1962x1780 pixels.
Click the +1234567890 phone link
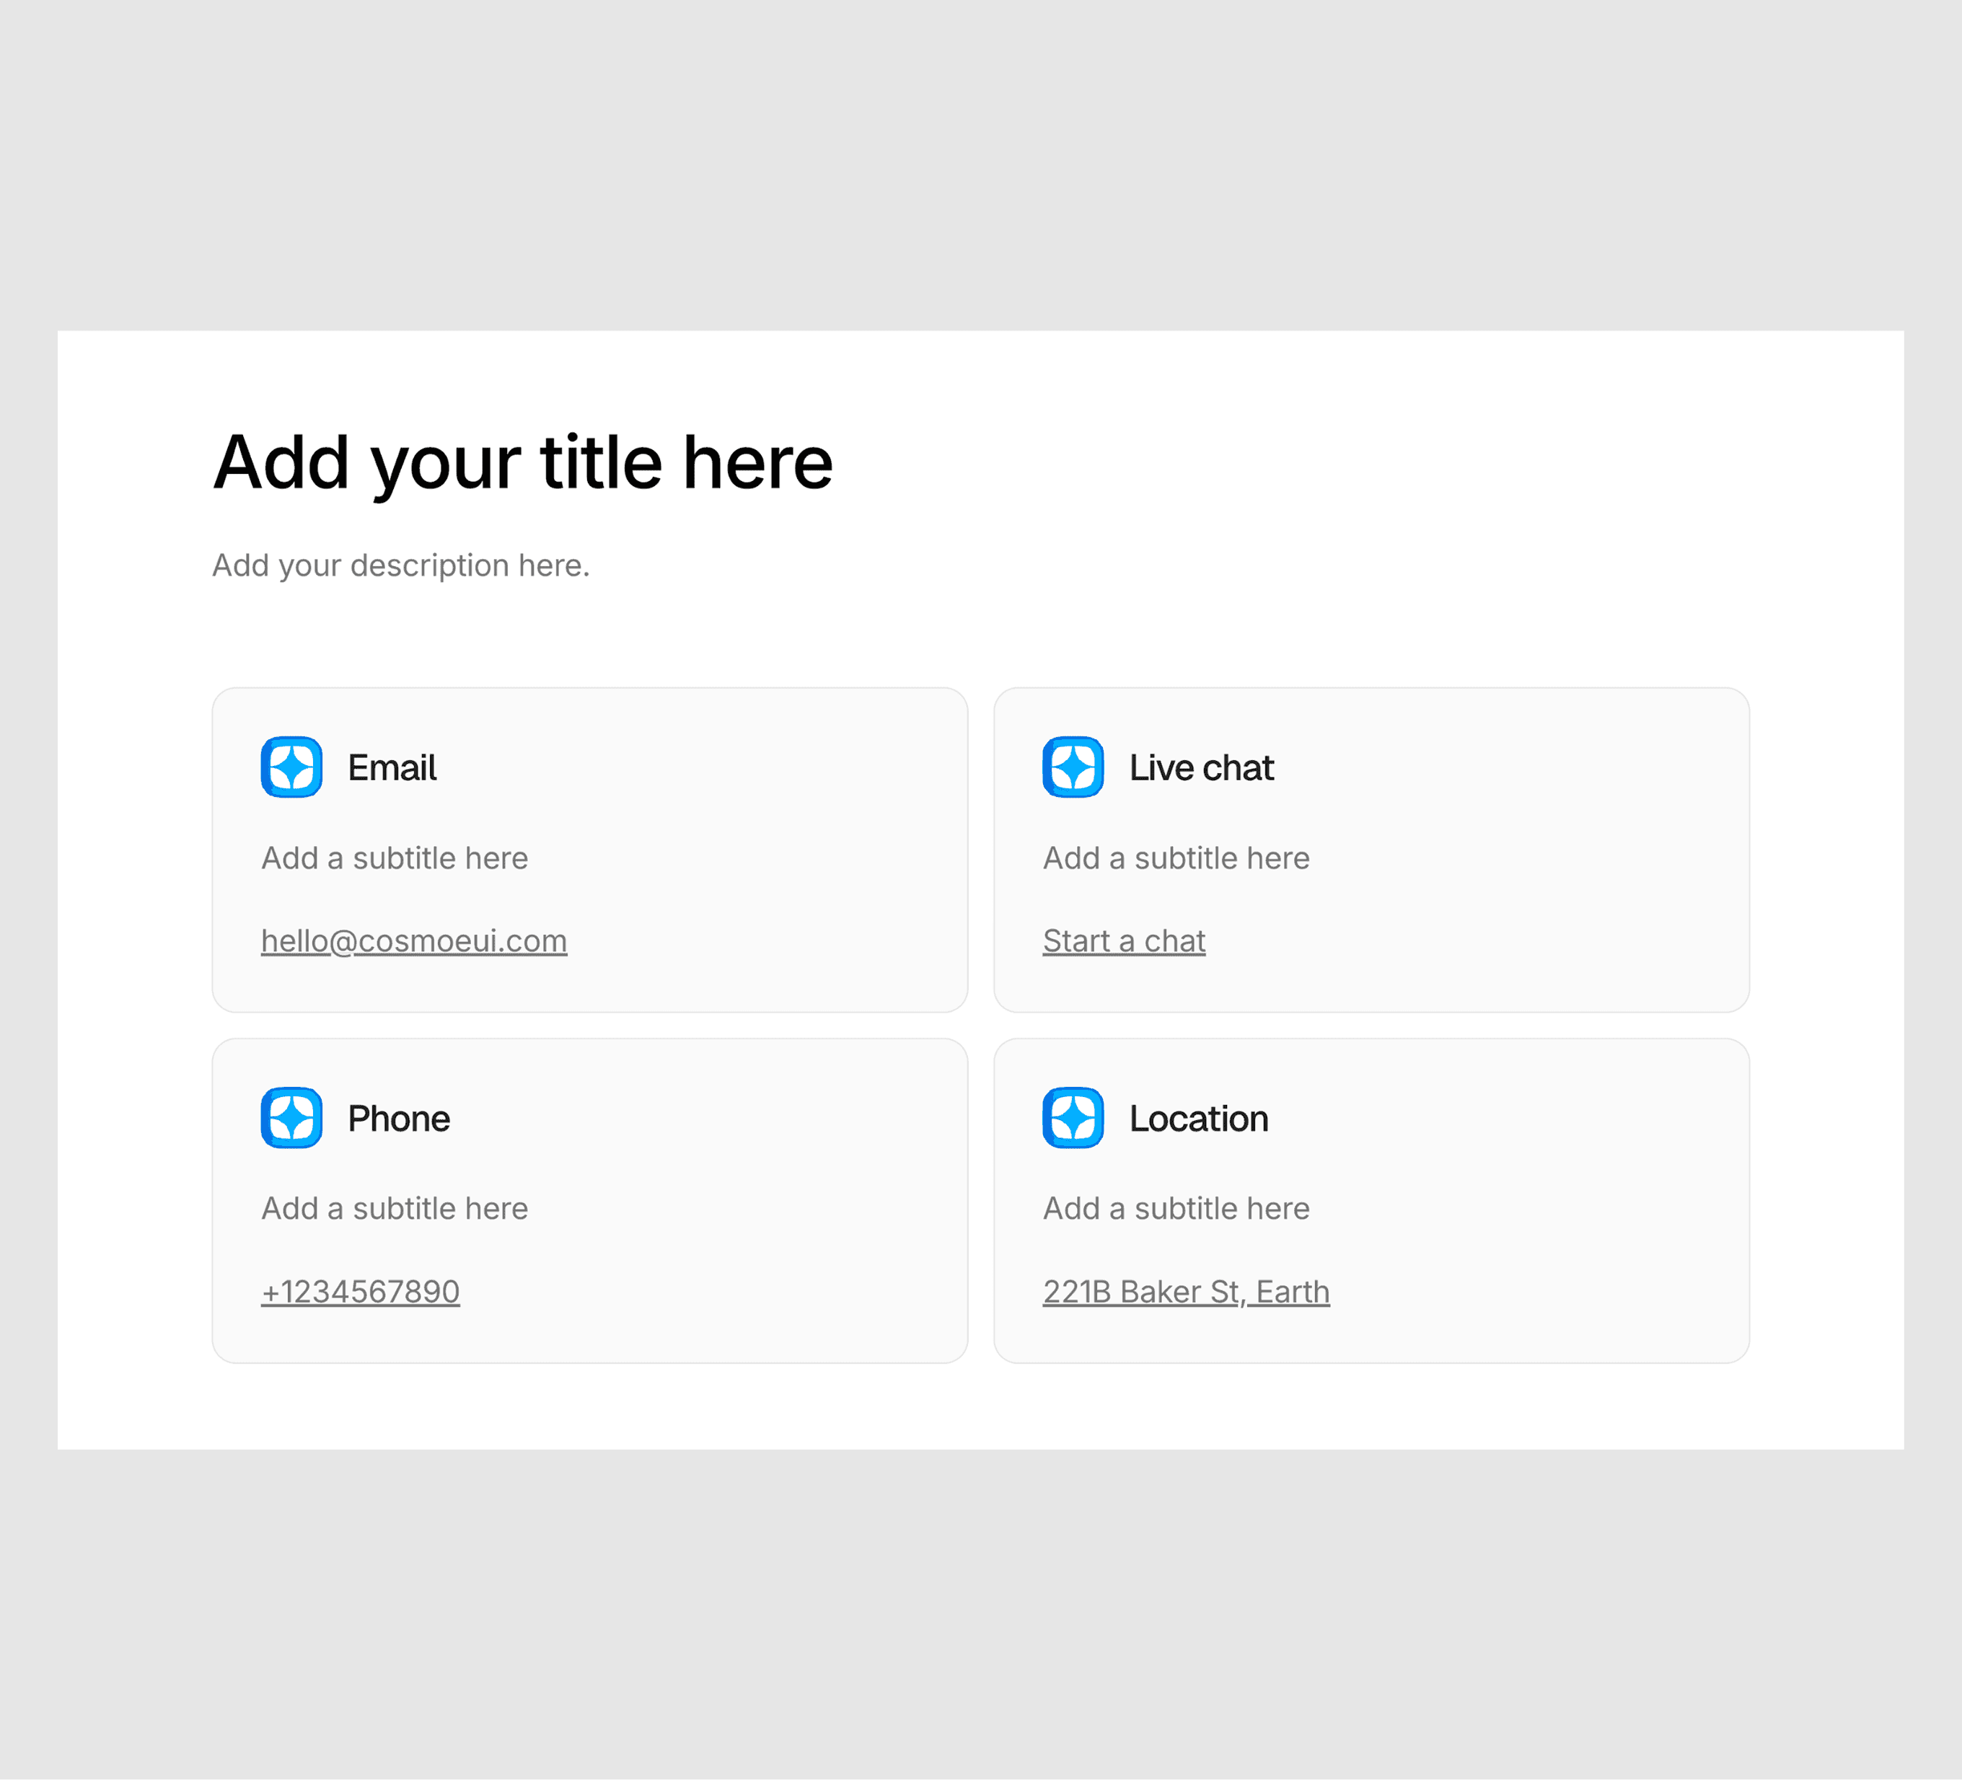[360, 1292]
